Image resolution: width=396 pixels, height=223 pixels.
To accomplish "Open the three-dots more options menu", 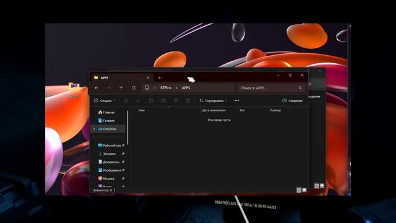I will [x=236, y=100].
